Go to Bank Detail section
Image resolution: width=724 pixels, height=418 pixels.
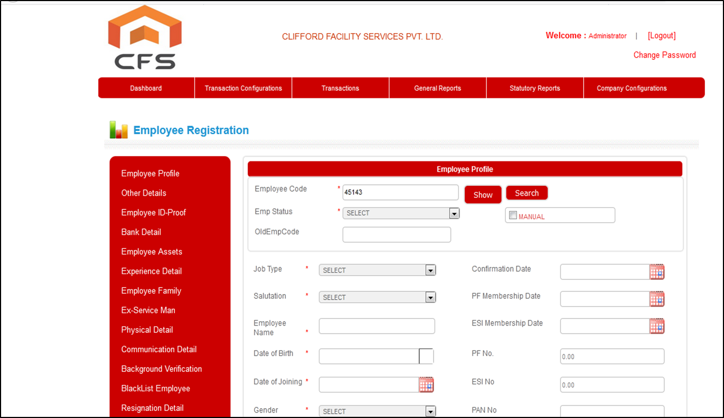point(141,232)
